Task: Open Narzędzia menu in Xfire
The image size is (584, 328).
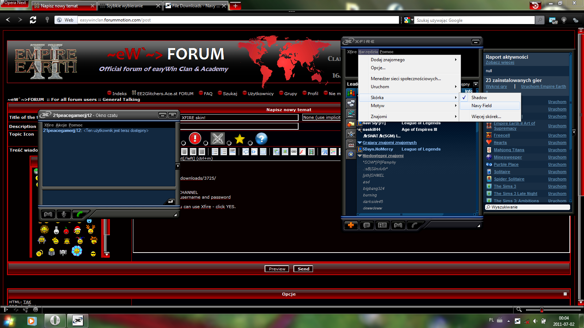Action: tap(368, 52)
